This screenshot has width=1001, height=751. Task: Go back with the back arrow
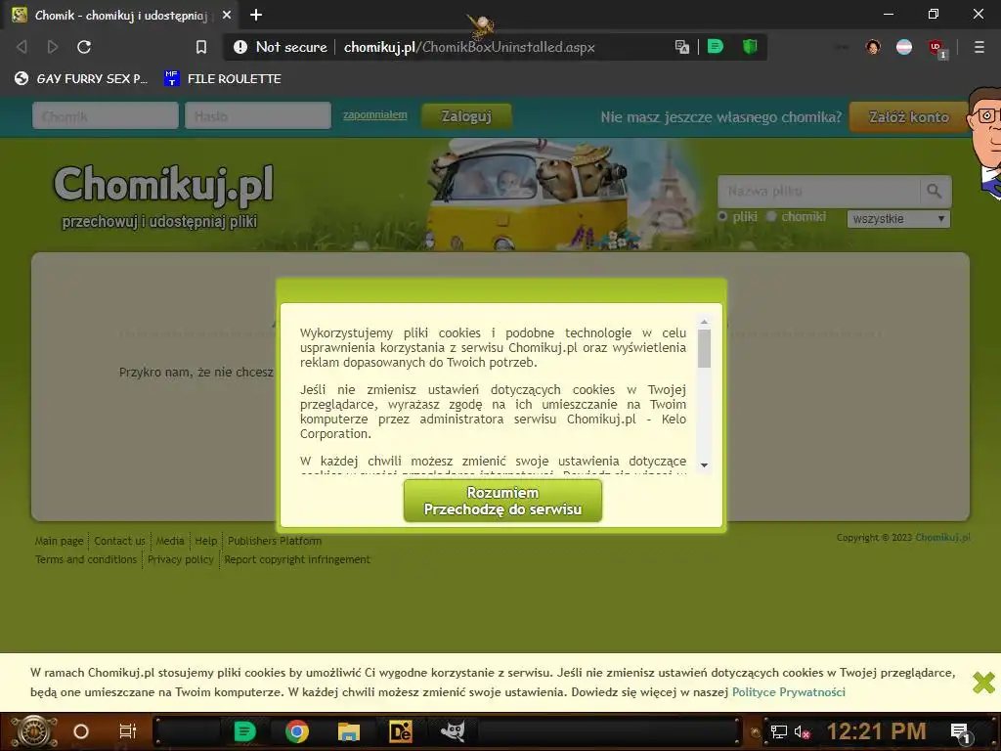click(x=22, y=47)
